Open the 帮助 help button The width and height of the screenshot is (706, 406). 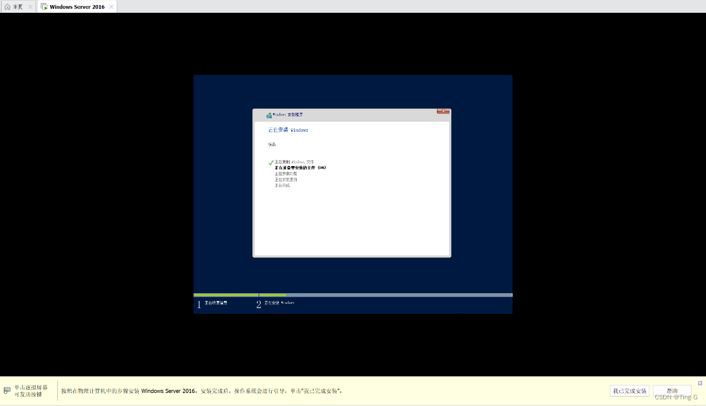pos(672,391)
